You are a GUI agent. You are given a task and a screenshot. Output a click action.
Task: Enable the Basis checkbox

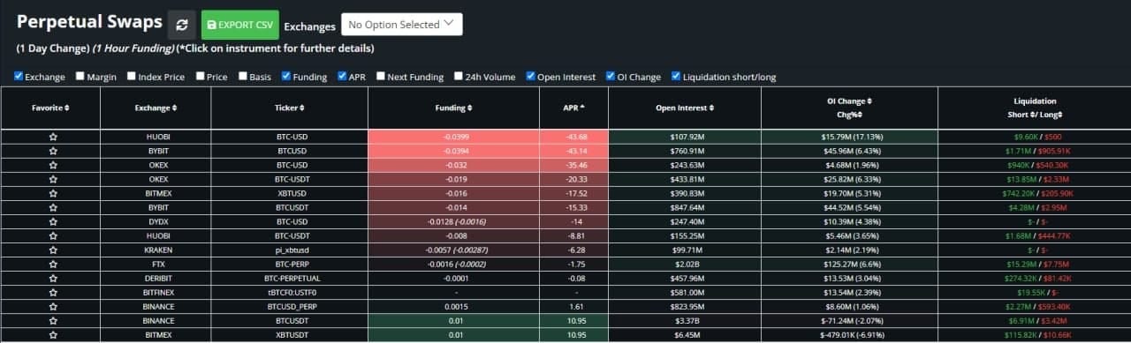[243, 77]
